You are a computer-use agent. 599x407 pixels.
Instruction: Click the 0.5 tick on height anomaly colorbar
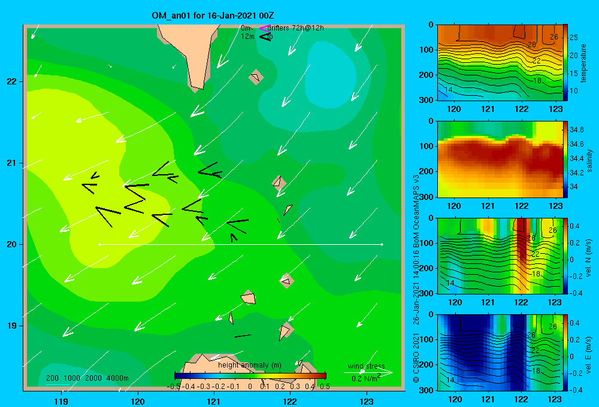point(325,387)
